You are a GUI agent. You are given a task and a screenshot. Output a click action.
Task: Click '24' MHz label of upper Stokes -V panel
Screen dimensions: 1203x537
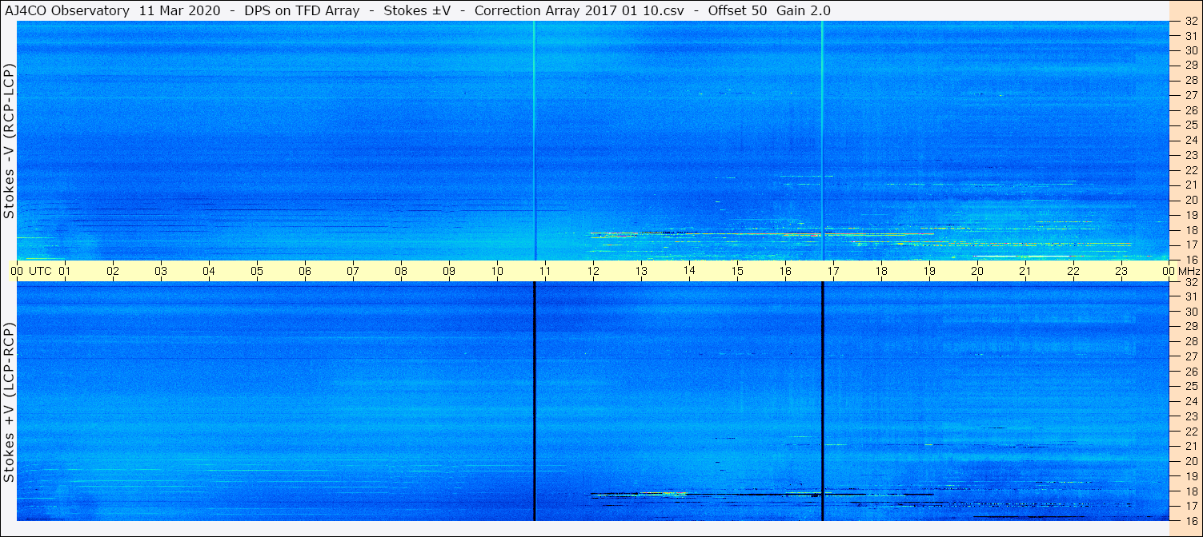point(1190,140)
